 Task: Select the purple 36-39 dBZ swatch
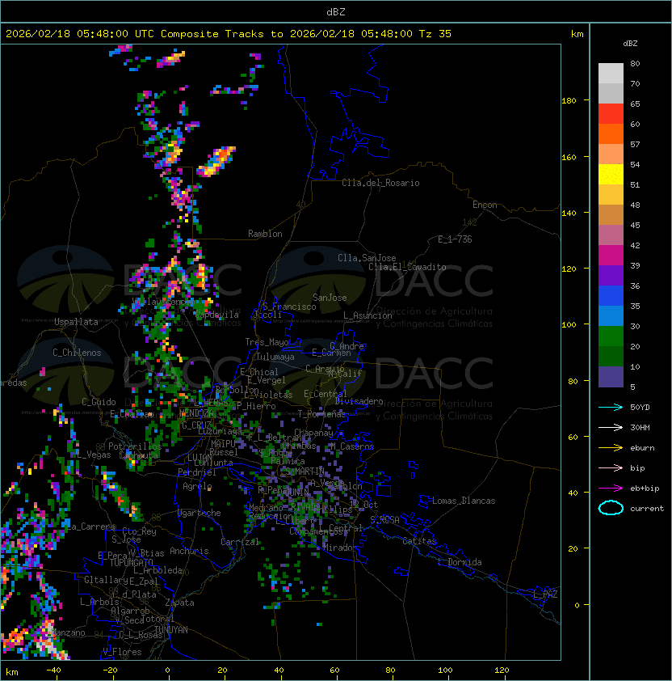611,275
